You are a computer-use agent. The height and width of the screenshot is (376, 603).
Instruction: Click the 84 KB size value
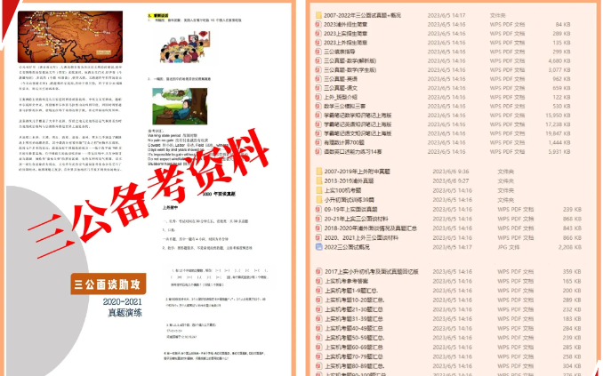click(x=563, y=24)
